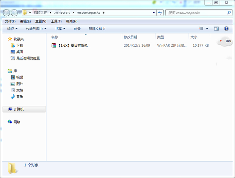Sort by 修改日期 column header
This screenshot has width=235, height=178.
[130, 37]
